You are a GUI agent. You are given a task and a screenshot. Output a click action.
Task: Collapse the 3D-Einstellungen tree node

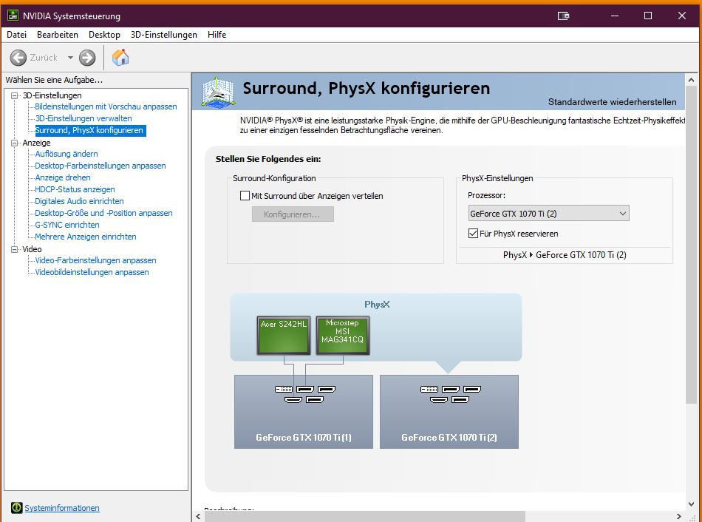click(15, 95)
